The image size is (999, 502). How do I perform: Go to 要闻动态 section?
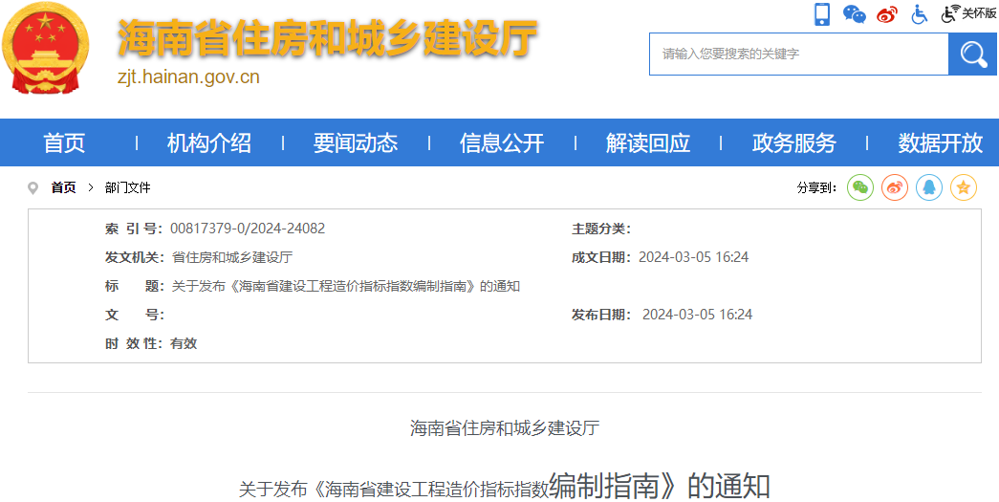click(356, 143)
